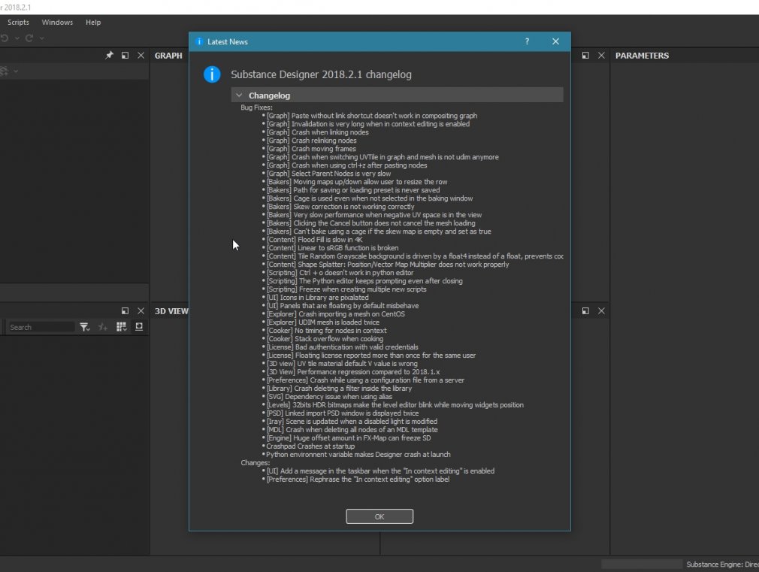The image size is (759, 572).
Task: Click "[Explorer] Crash importing a mesh on CentOS"
Action: tap(335, 314)
